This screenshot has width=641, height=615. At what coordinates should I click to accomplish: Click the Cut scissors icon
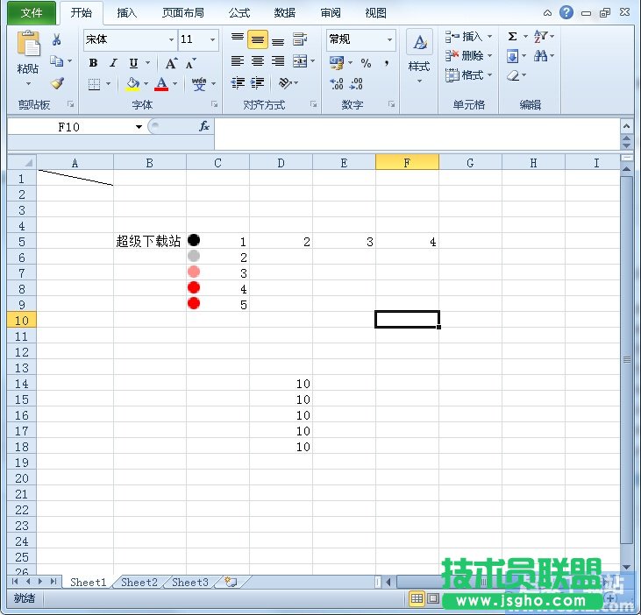click(57, 39)
